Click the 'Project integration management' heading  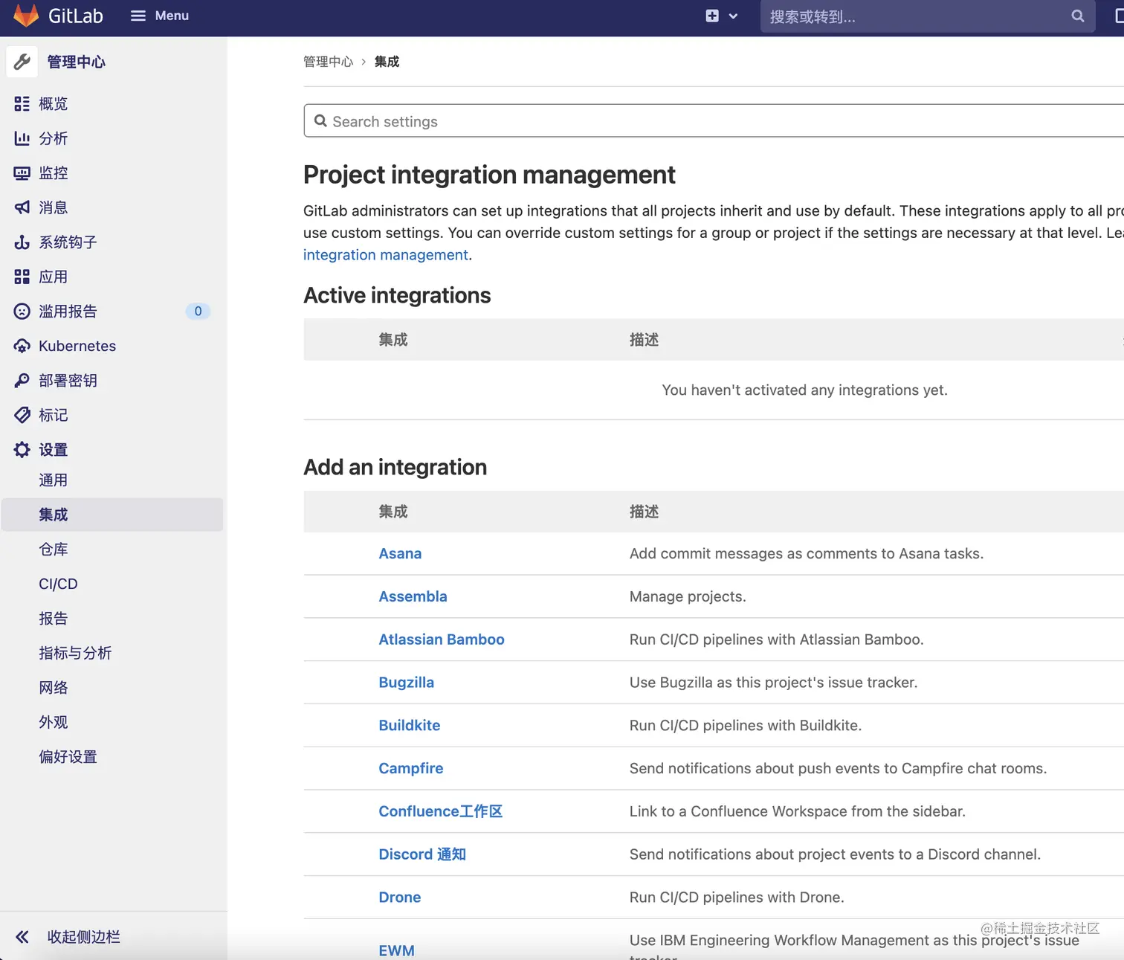click(x=489, y=175)
